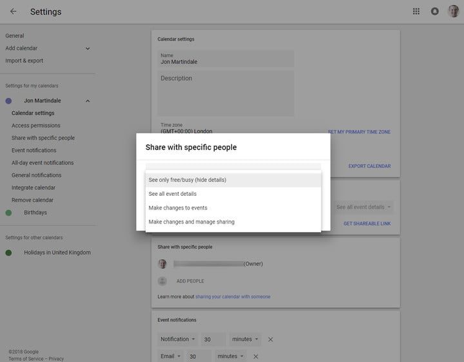The height and width of the screenshot is (362, 464).
Task: Open sharing your calendar with someone link
Action: [x=233, y=297]
